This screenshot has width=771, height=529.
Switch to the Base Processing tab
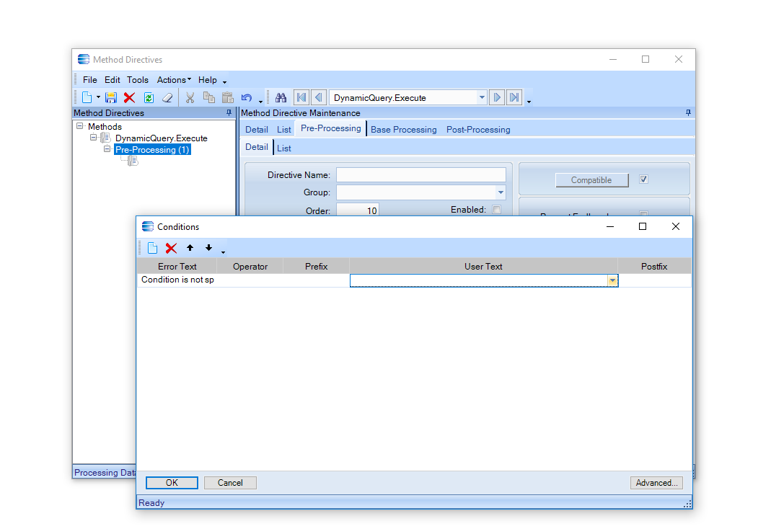pos(404,130)
